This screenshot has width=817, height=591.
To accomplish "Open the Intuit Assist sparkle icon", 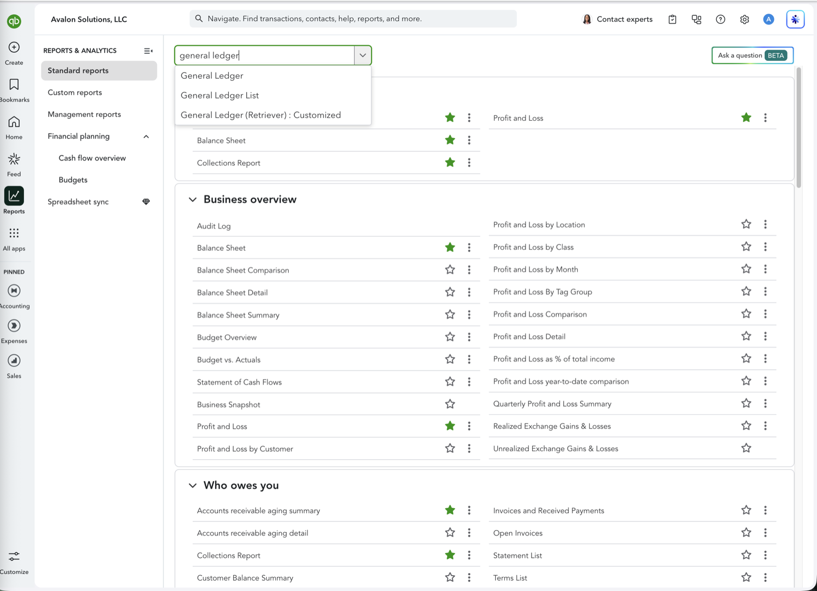I will pyautogui.click(x=795, y=19).
